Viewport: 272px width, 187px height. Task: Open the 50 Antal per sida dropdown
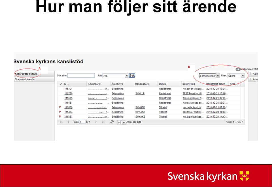(122, 122)
